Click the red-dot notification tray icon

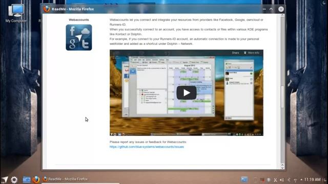point(262,179)
